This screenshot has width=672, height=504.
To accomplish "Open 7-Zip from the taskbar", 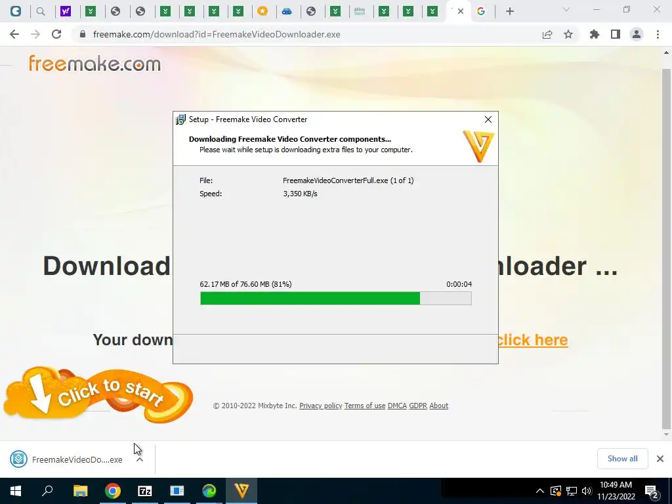I will (145, 491).
